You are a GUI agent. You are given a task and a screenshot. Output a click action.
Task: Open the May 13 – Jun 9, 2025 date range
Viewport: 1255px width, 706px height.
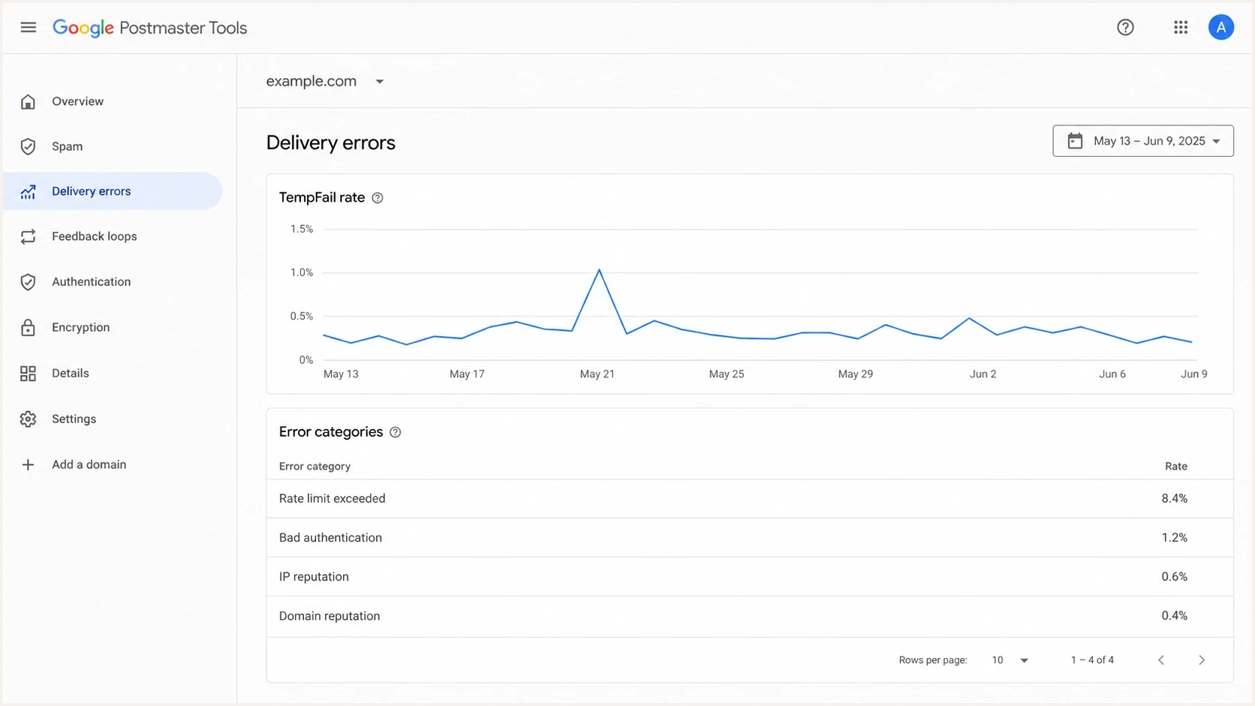pyautogui.click(x=1143, y=141)
